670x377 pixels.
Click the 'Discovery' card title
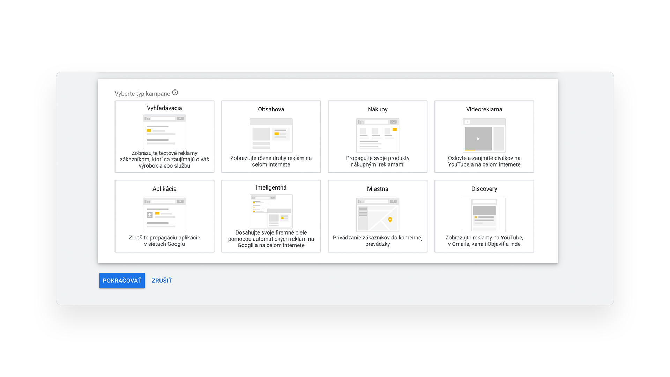(x=484, y=189)
